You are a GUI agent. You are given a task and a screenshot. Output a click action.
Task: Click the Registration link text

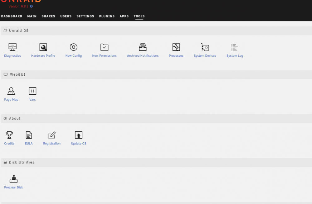point(52,143)
